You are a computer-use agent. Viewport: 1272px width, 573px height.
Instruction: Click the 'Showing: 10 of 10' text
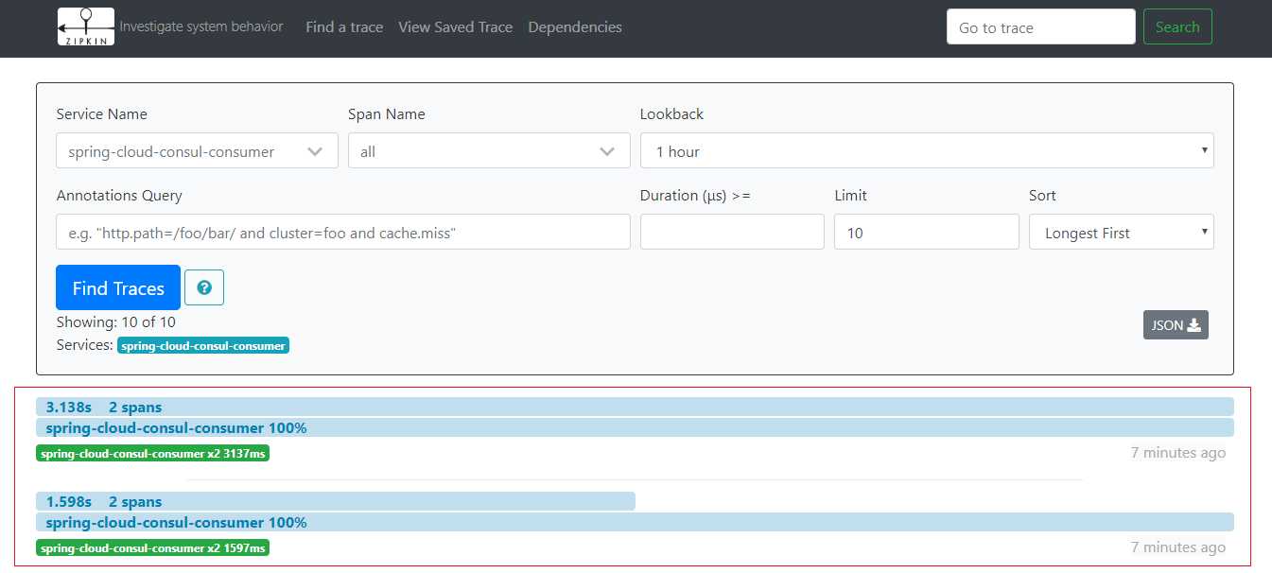116,322
